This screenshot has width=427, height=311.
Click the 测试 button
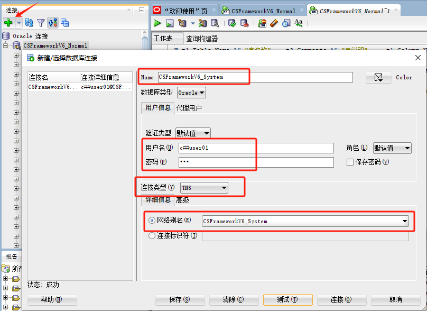pos(288,299)
